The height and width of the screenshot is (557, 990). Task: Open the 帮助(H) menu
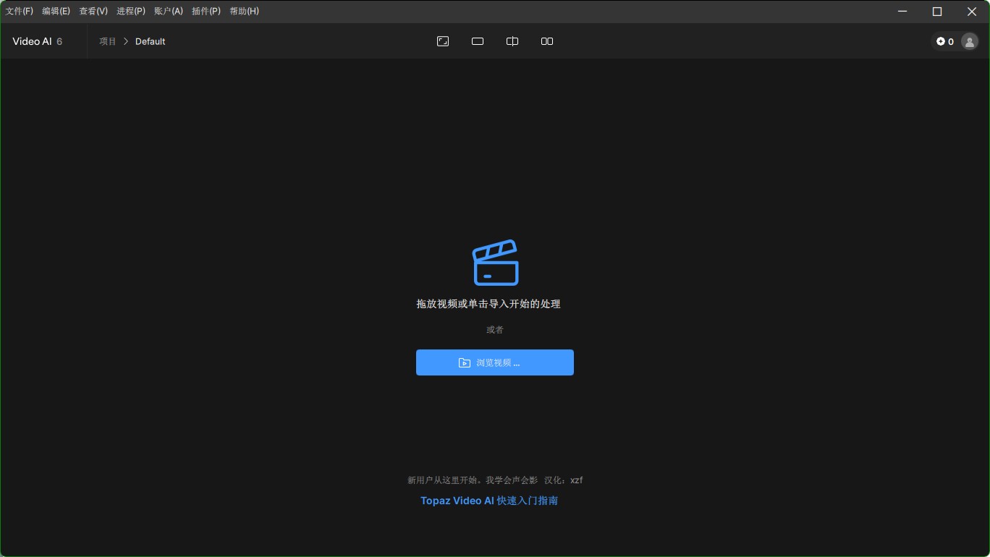coord(244,12)
